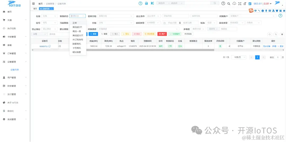Collapse the 智测状态 dropdown
This screenshot has width=286, height=142.
78,16
